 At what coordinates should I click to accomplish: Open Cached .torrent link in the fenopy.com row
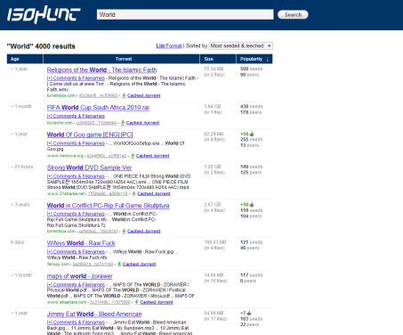pyautogui.click(x=140, y=265)
